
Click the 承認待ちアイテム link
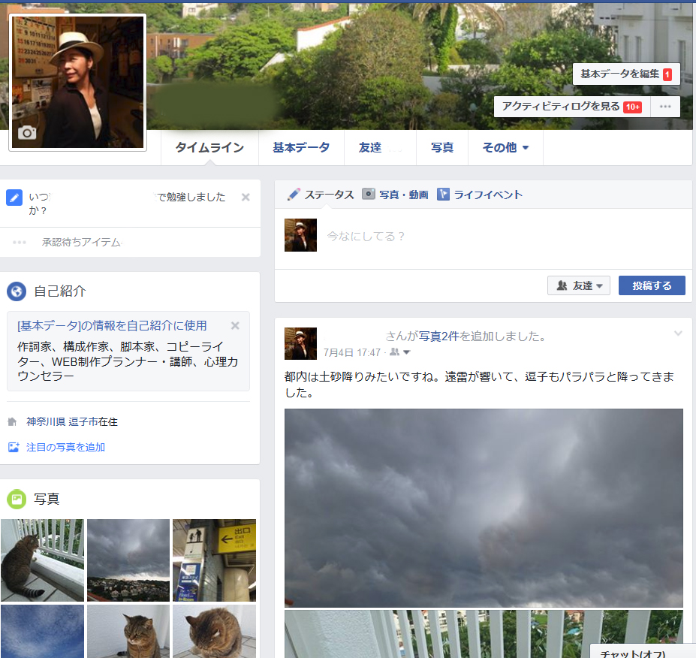point(82,242)
